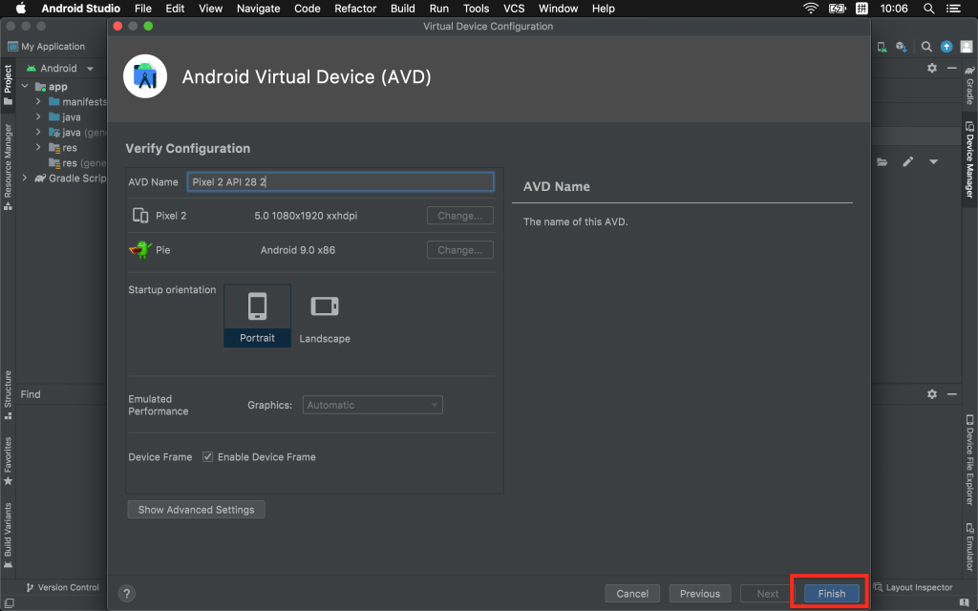The image size is (978, 611).
Task: Open the File menu
Action: [143, 9]
